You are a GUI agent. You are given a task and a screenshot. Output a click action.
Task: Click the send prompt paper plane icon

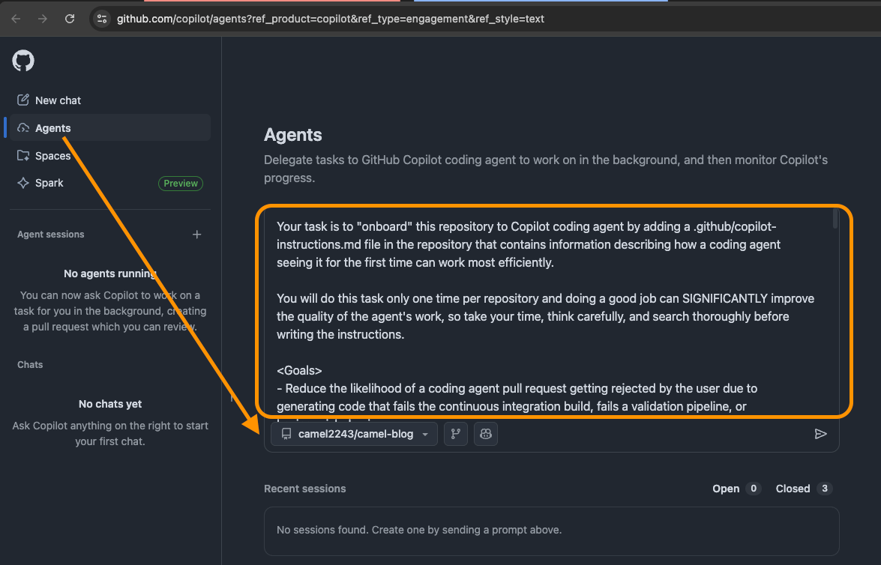click(820, 433)
